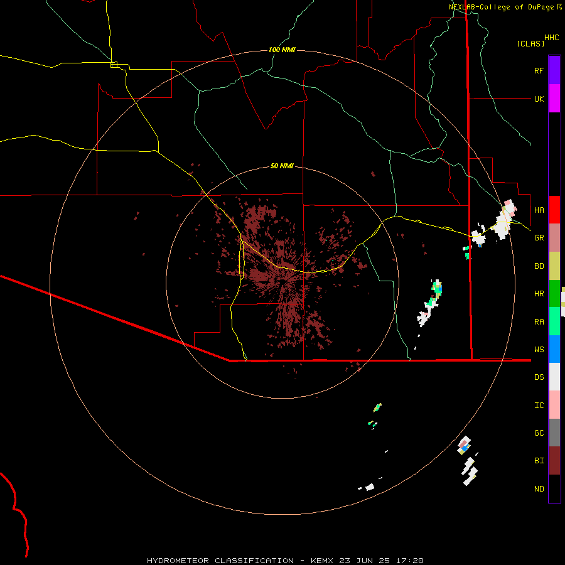This screenshot has width=565, height=565.
Task: Click the HHC product label
Action: coord(551,38)
